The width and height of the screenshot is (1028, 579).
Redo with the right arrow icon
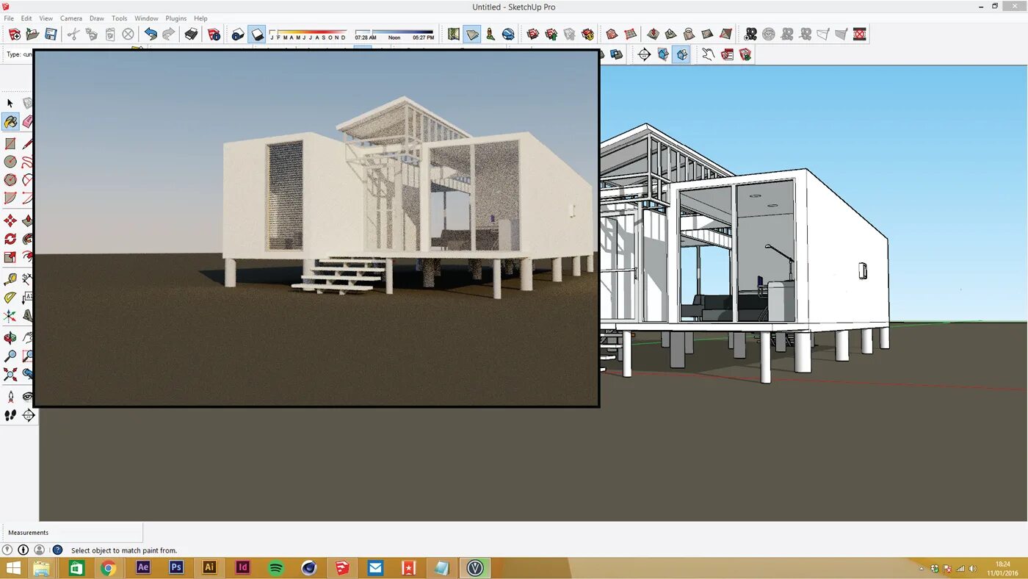click(x=169, y=34)
